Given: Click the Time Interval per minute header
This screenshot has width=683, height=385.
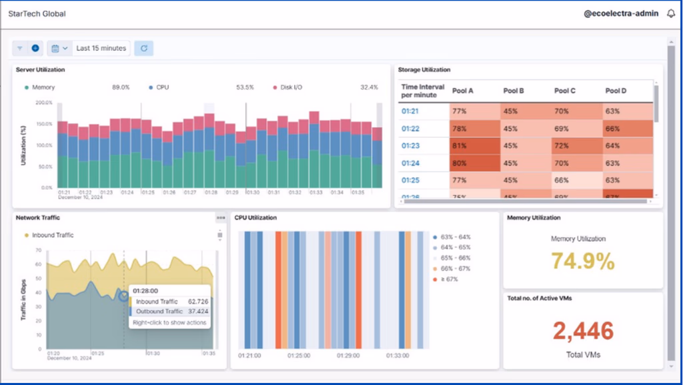Looking at the screenshot, I should pos(422,91).
